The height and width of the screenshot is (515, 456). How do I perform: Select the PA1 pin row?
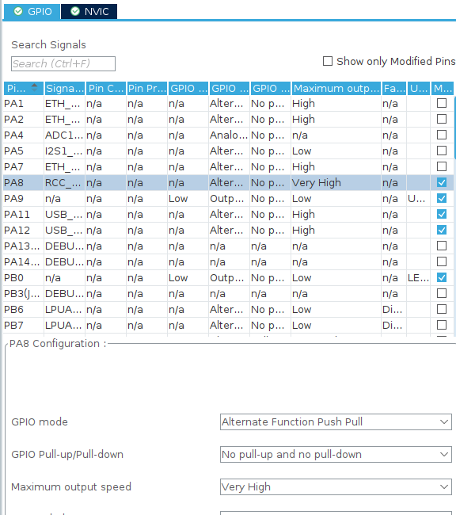229,104
